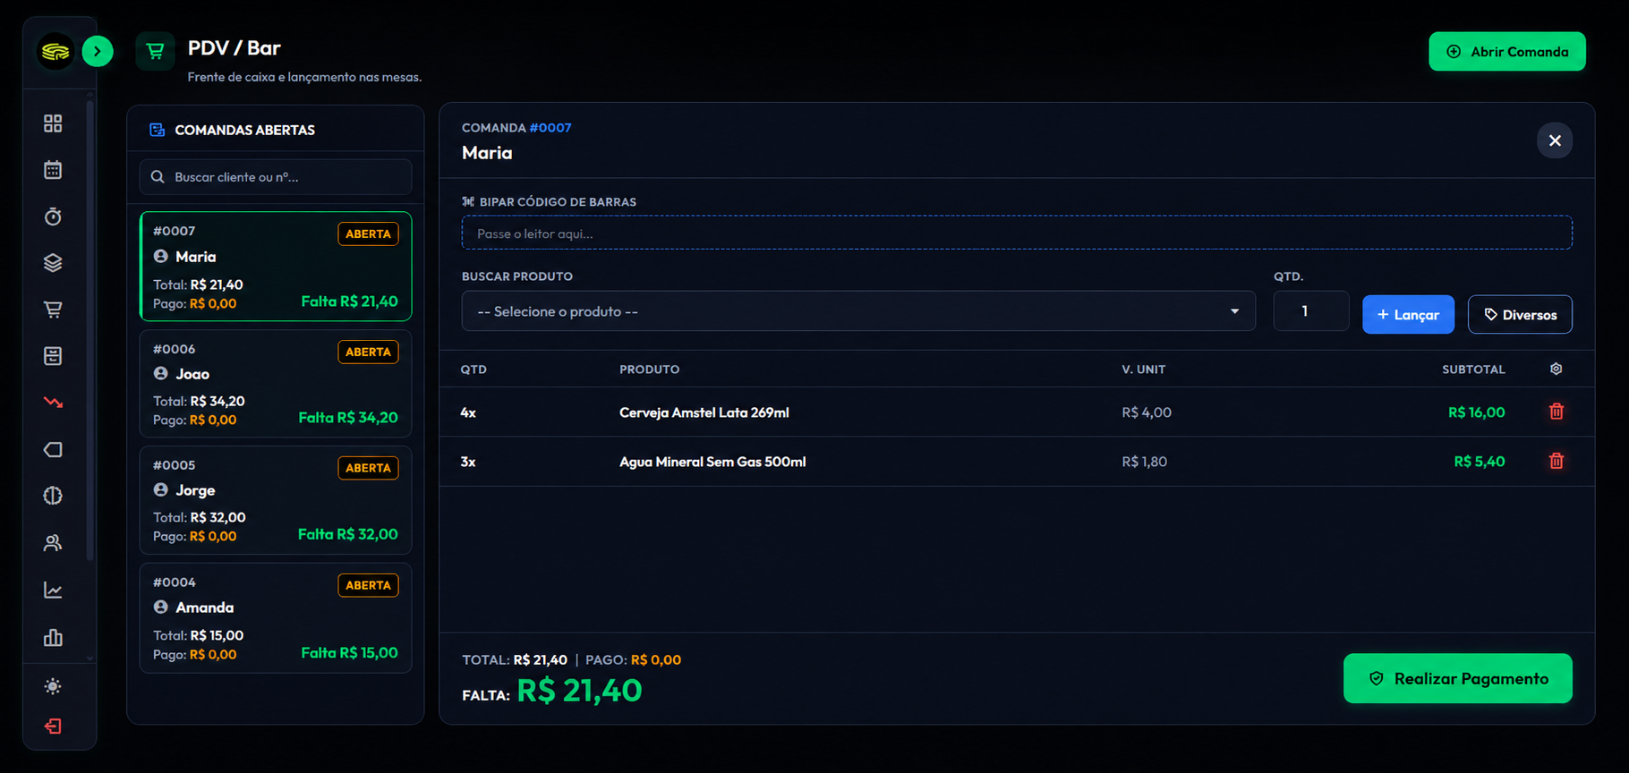Open the stopwatch timer icon in sidebar
The width and height of the screenshot is (1629, 773).
pos(53,217)
